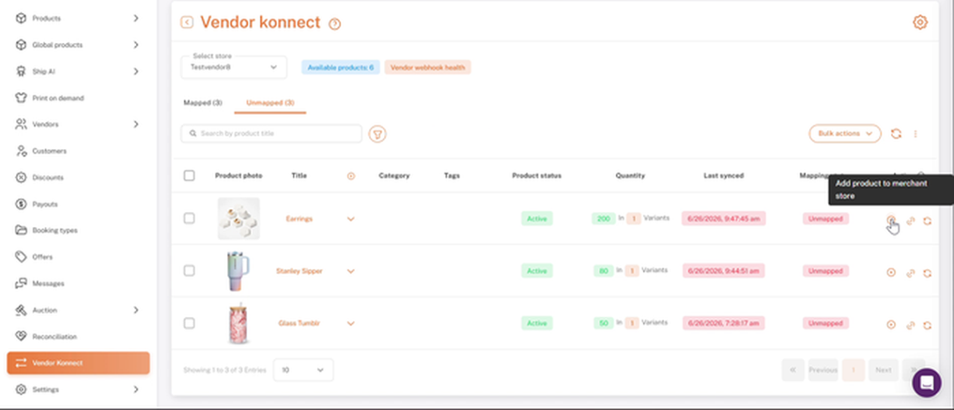The width and height of the screenshot is (954, 410).
Task: Open Print on demand in sidebar
Action: coord(58,98)
